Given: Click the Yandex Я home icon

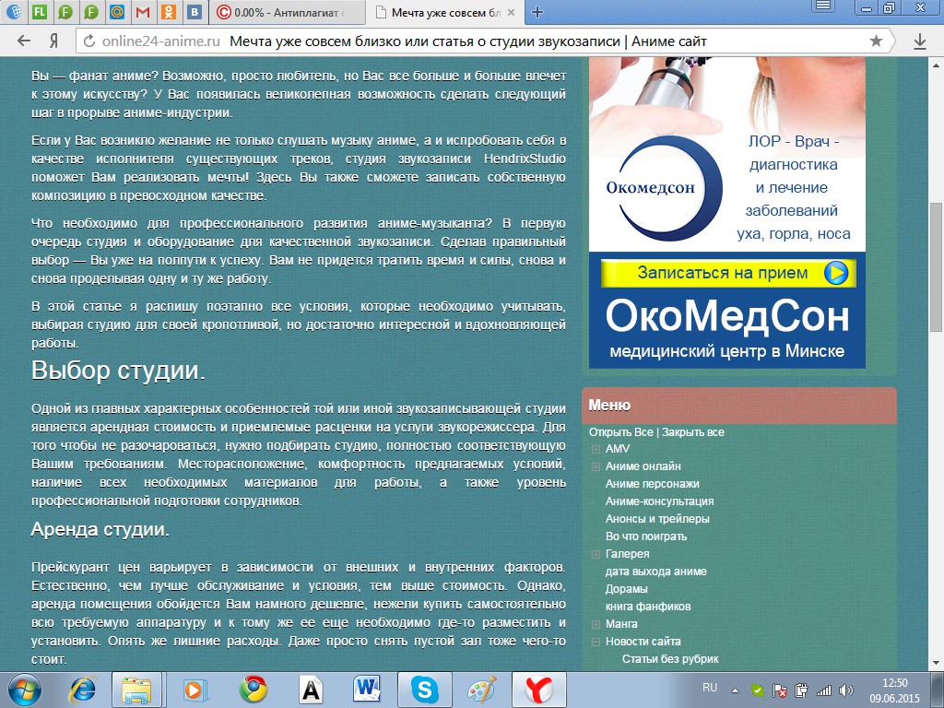Looking at the screenshot, I should (53, 41).
